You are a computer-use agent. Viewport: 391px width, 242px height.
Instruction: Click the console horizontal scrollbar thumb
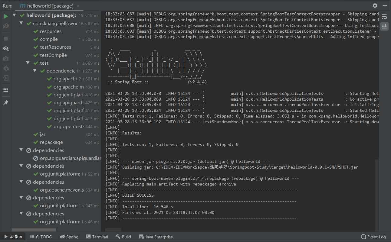point(113,230)
